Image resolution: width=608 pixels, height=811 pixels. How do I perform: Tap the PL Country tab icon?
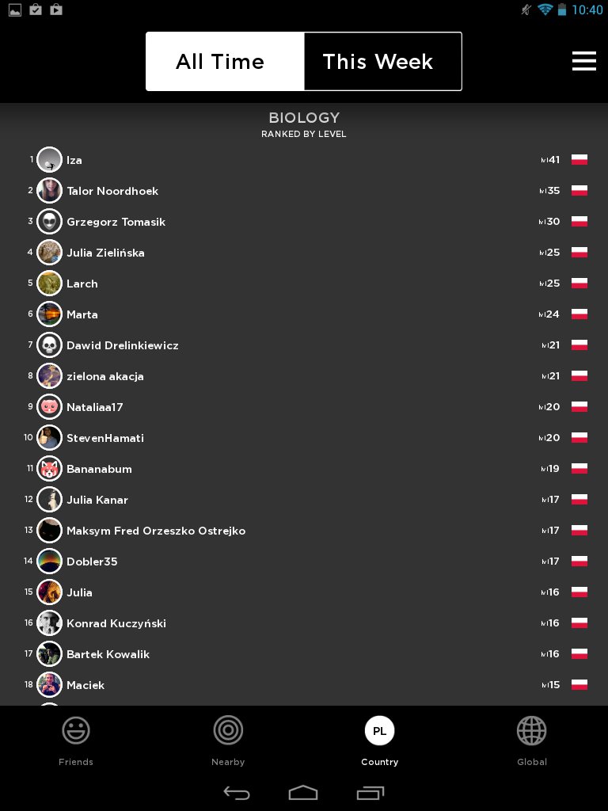point(379,731)
